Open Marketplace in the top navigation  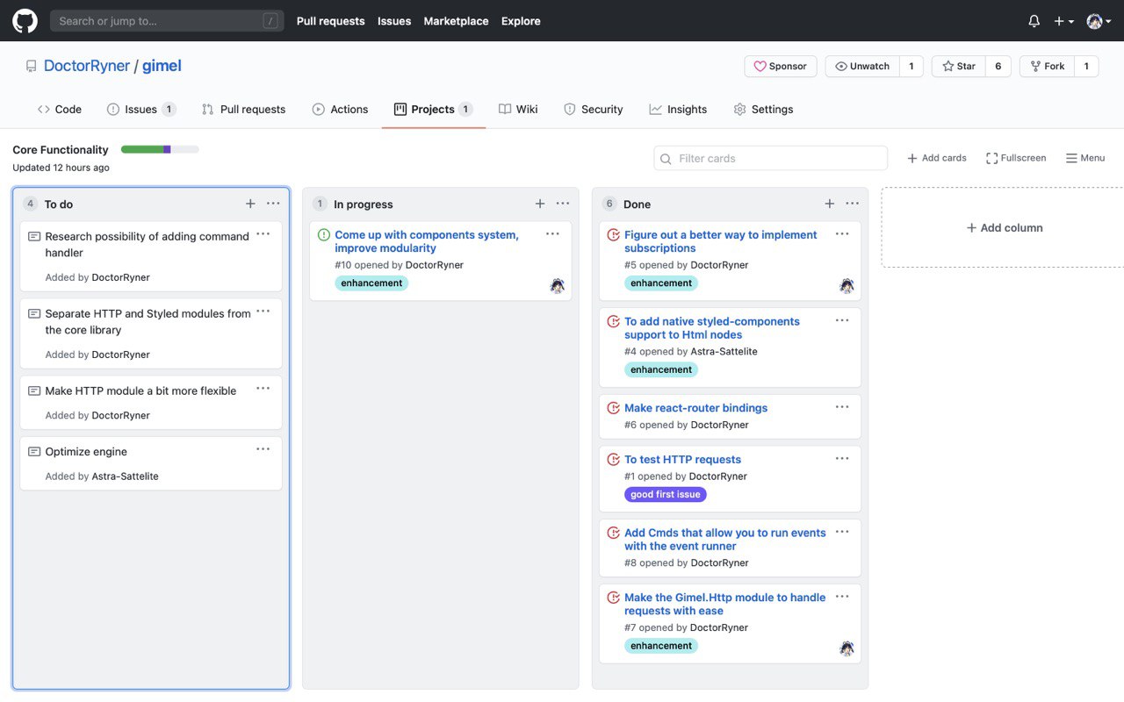456,21
